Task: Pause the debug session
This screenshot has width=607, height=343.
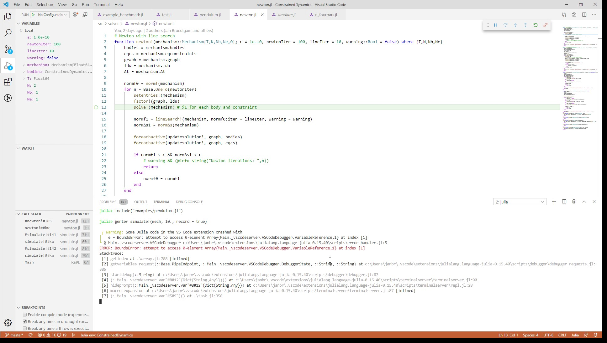Action: point(495,25)
